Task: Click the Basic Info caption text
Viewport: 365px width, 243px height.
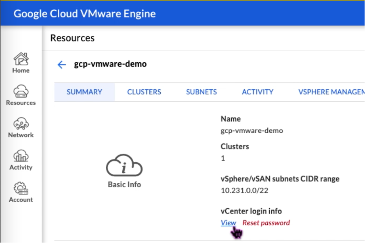Action: pos(124,184)
